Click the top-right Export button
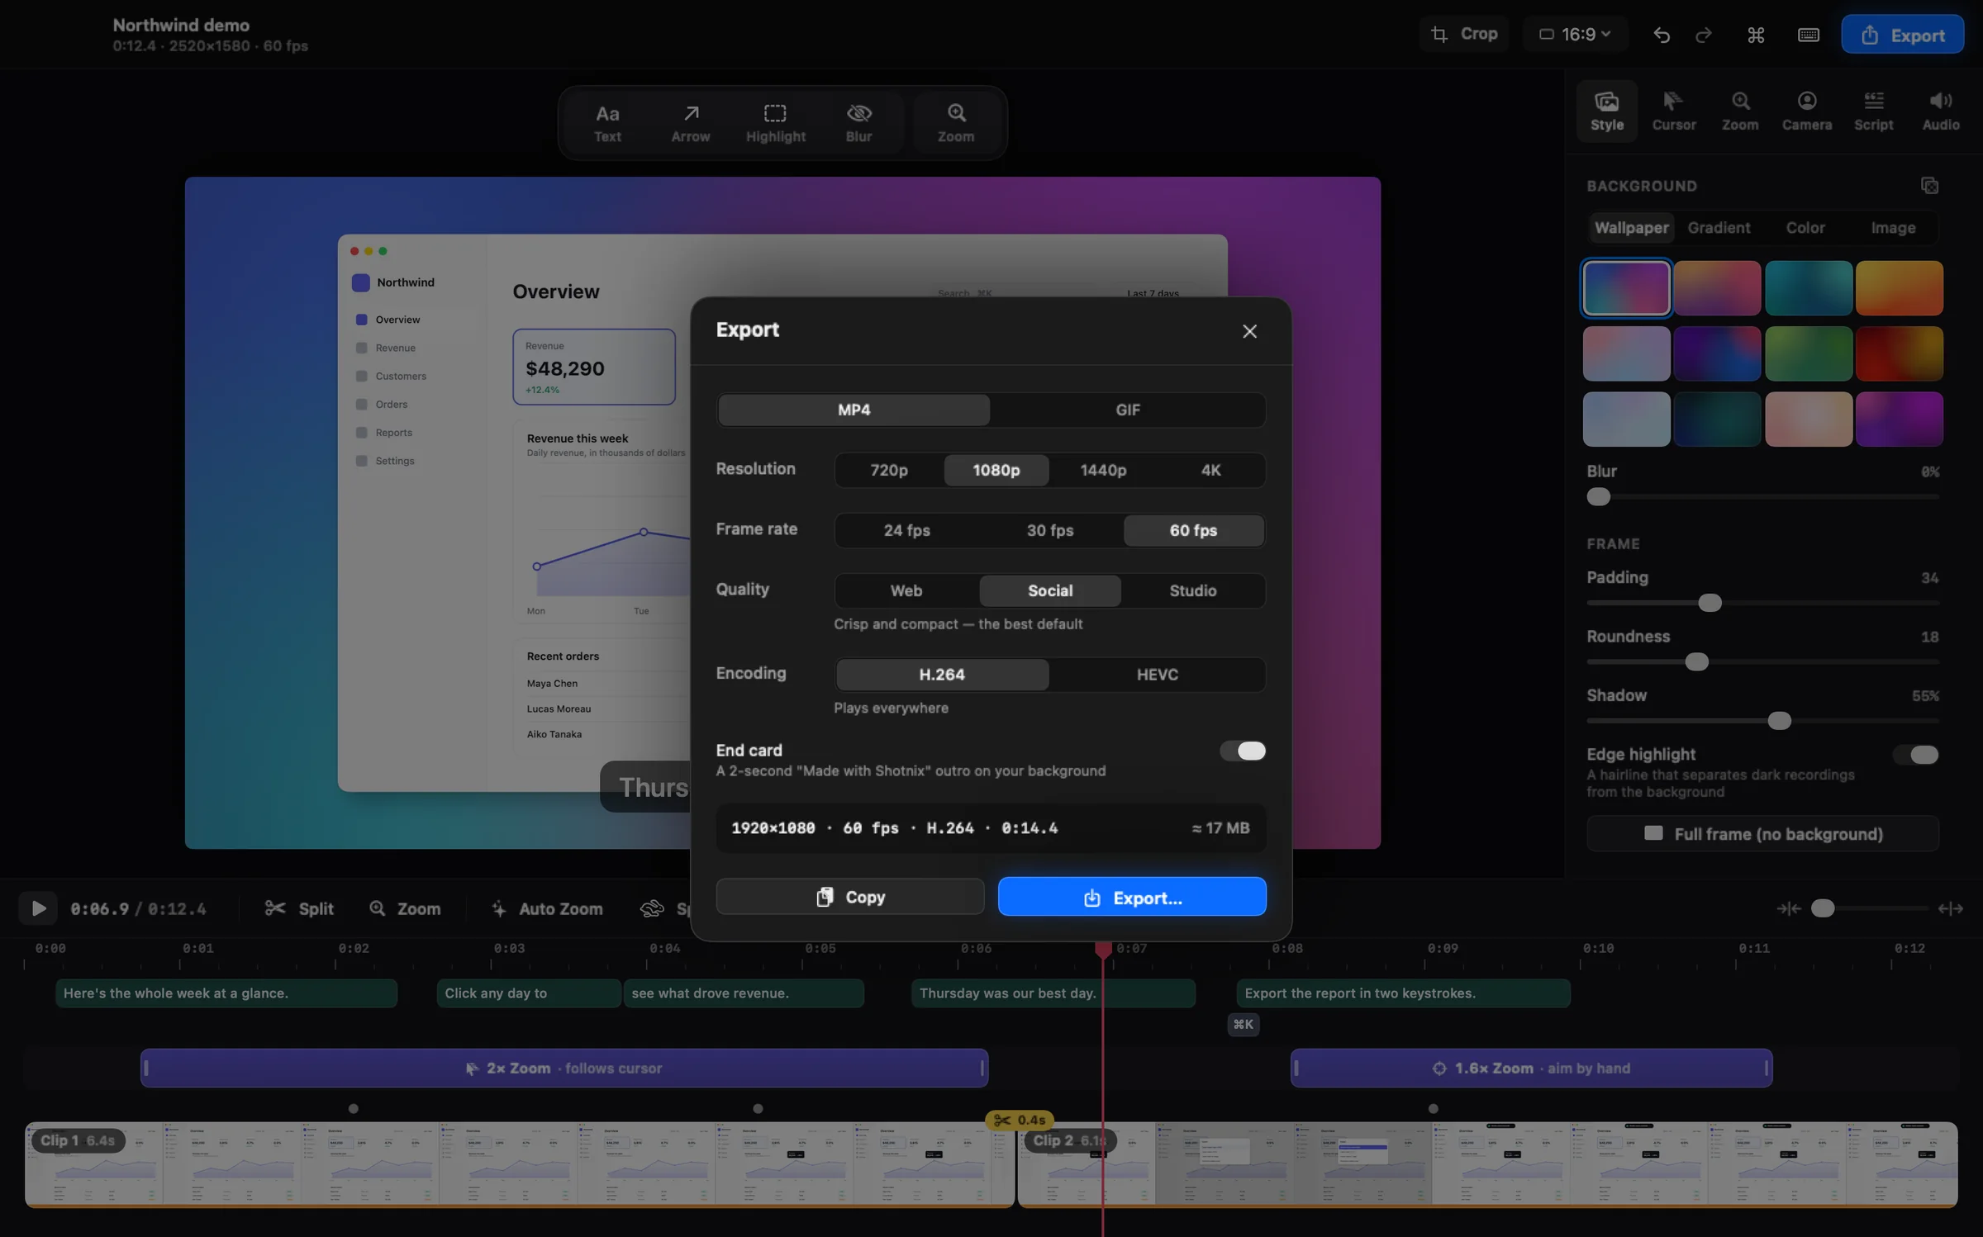This screenshot has width=1983, height=1237. pos(1902,35)
